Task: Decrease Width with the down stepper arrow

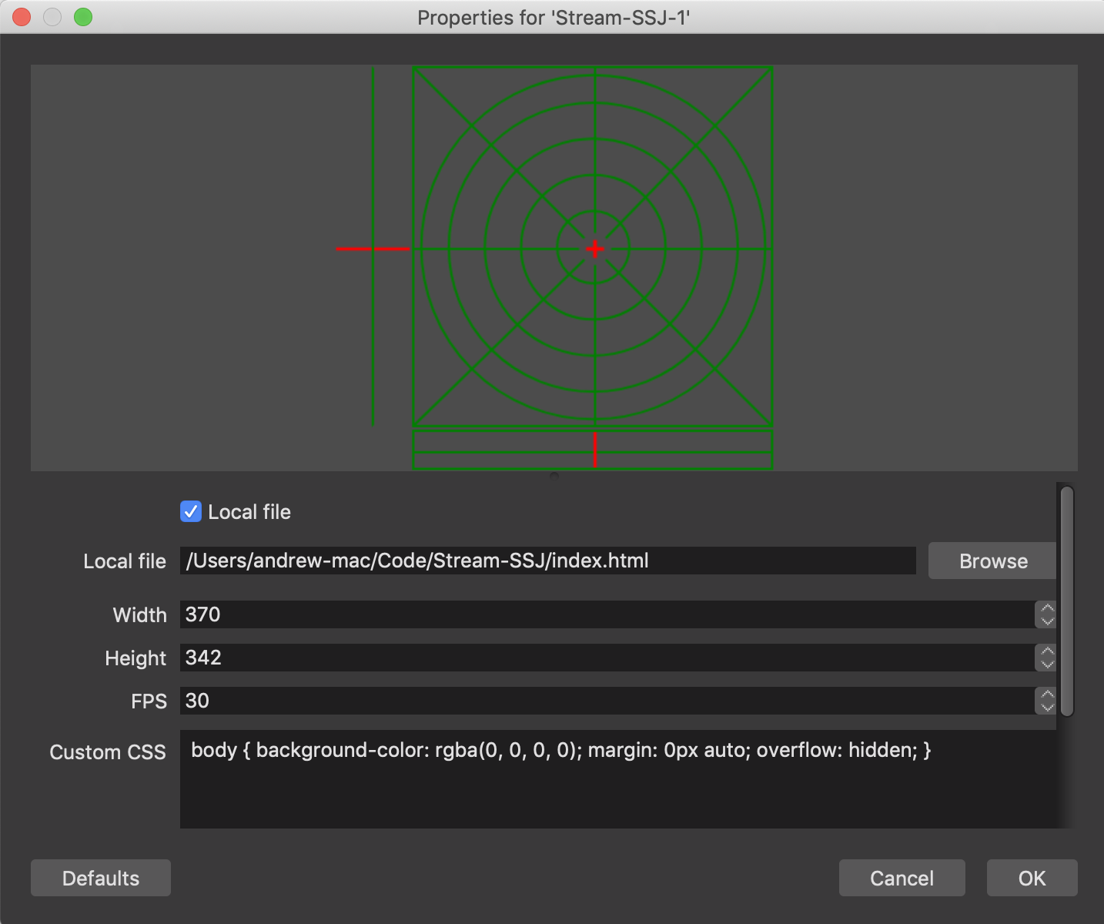Action: click(x=1047, y=621)
